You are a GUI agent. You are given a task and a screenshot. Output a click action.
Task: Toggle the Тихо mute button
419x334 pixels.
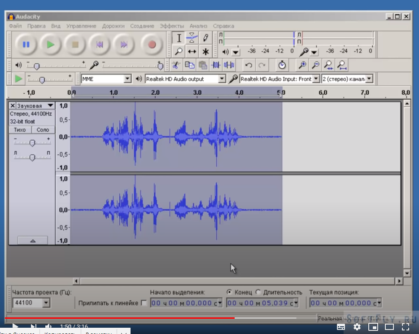point(20,130)
